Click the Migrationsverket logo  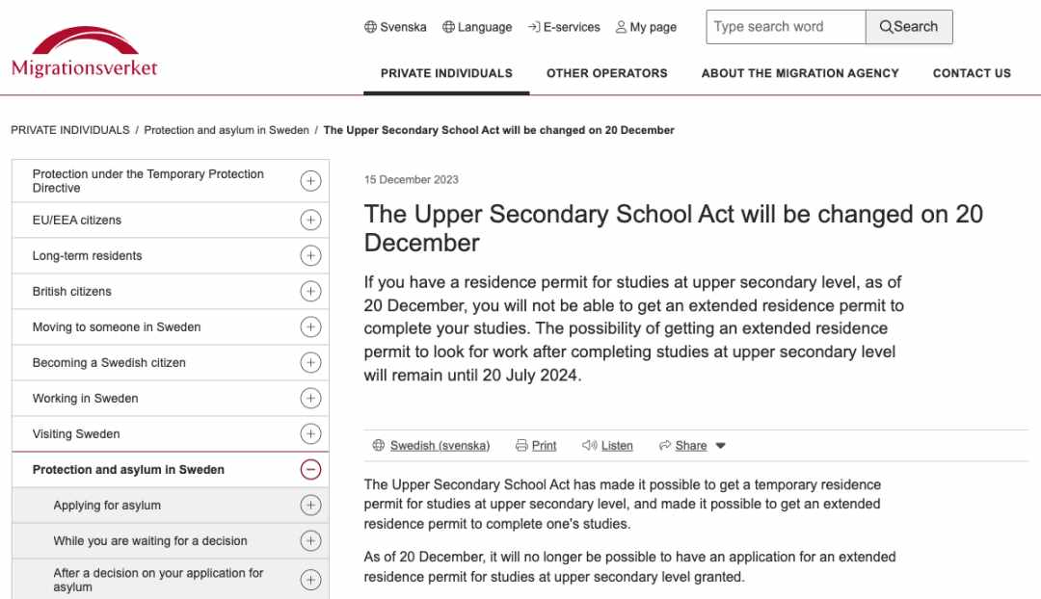click(84, 53)
